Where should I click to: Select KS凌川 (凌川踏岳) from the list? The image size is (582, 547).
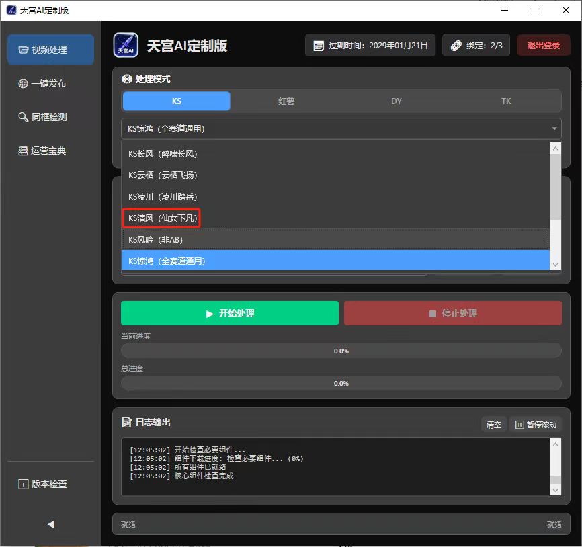click(x=335, y=196)
